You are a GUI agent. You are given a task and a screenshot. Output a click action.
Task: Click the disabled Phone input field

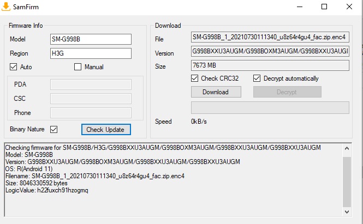(91, 113)
